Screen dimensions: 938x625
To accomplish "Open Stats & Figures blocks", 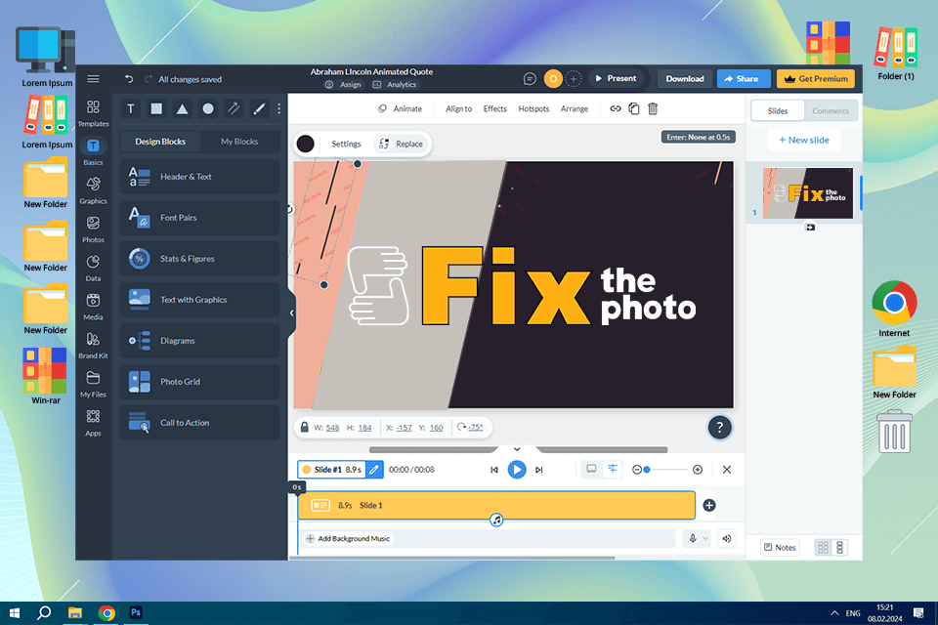I will pos(199,259).
